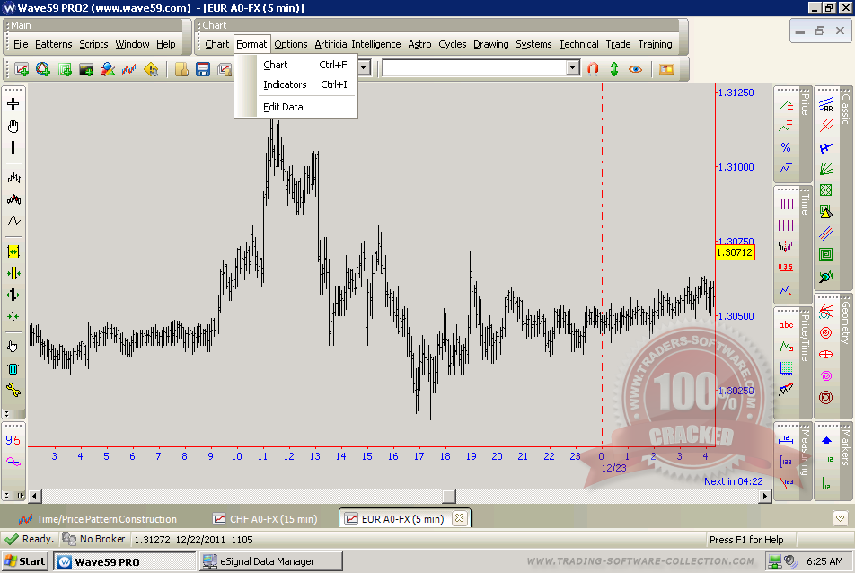The height and width of the screenshot is (573, 855).
Task: Toggle the green vertical arrows scaling icon
Action: (x=614, y=68)
